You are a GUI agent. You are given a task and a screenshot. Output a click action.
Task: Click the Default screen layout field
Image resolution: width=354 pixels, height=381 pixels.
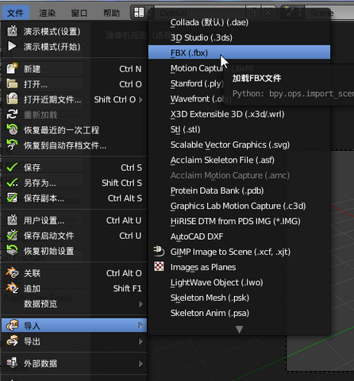coord(200,13)
